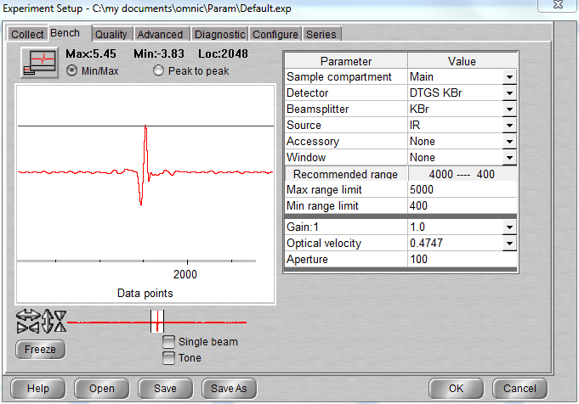The image size is (579, 404).
Task: Click the view finder region marker
Action: (x=156, y=322)
